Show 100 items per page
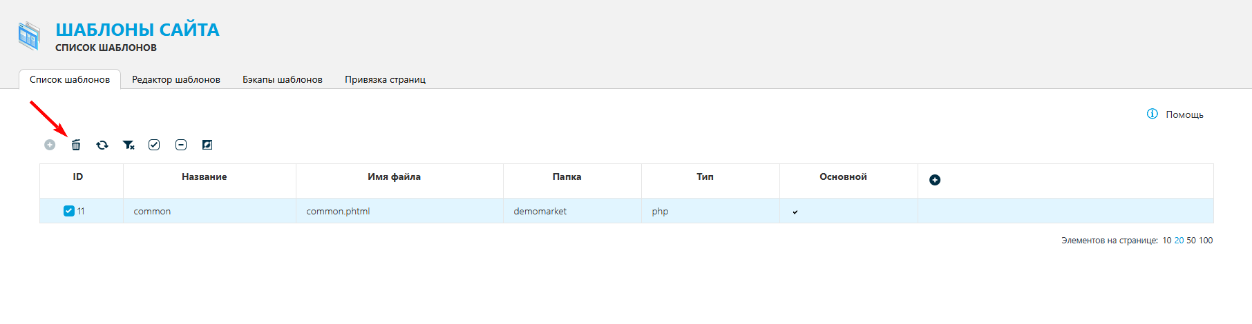 pyautogui.click(x=1206, y=241)
